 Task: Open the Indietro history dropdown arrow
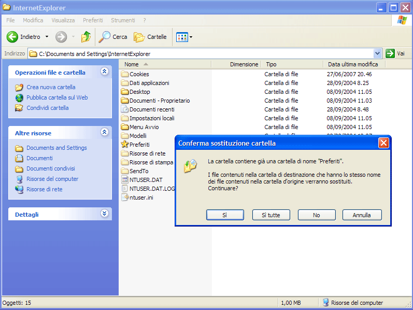(x=47, y=37)
